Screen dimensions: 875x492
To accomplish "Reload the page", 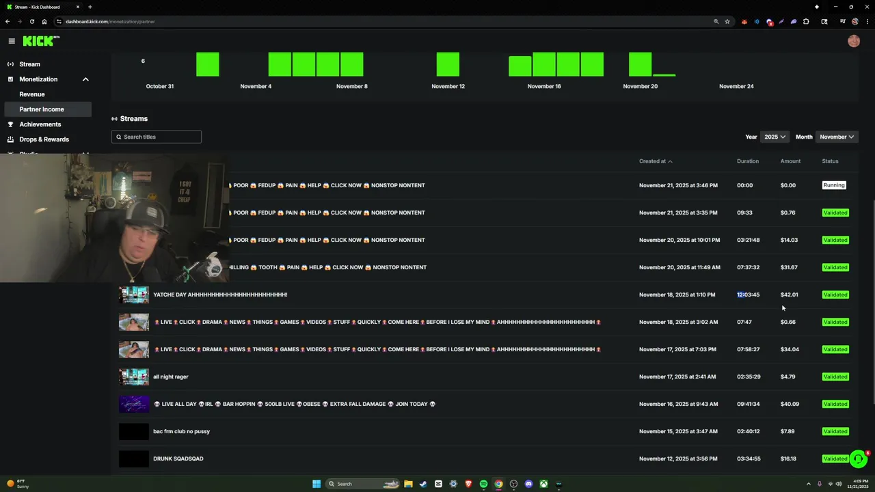I will [31, 21].
